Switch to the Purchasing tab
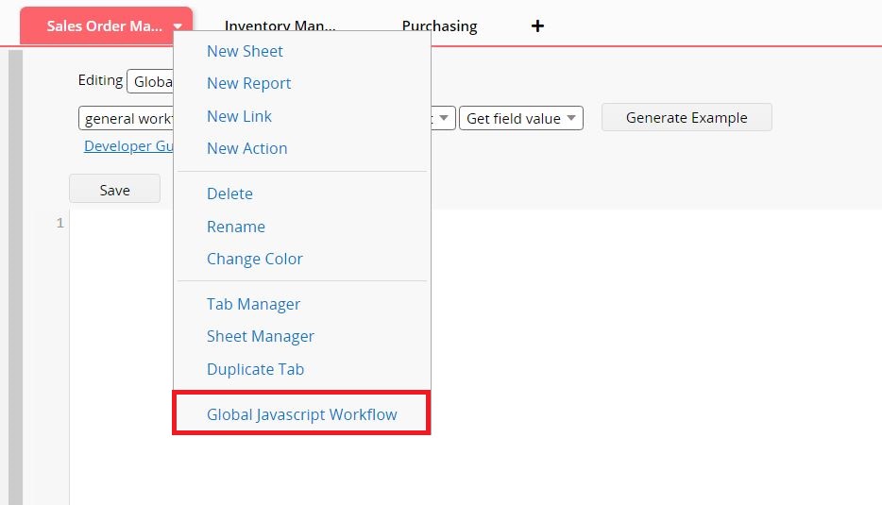 [x=439, y=26]
